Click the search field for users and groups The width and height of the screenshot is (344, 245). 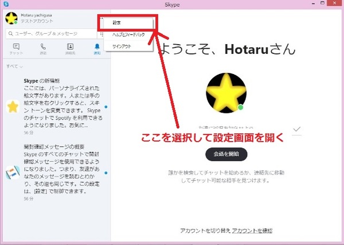pyautogui.click(x=52, y=34)
